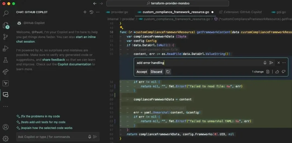Open the Search view in activity bar
This screenshot has height=143, width=292.
point(6,13)
